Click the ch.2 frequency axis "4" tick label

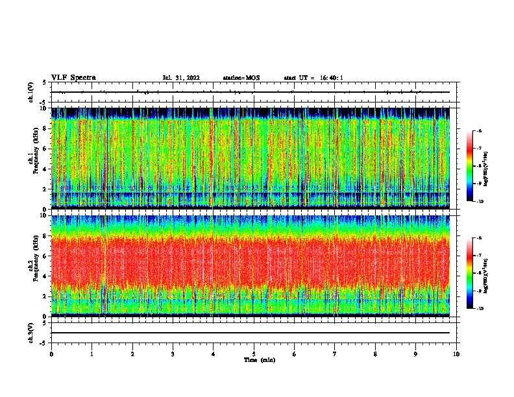[x=45, y=276]
